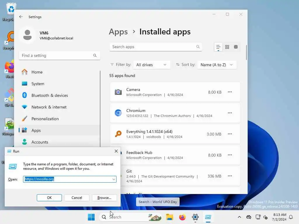
Task: Launch Firefox from the taskbar
Action: click(x=182, y=217)
